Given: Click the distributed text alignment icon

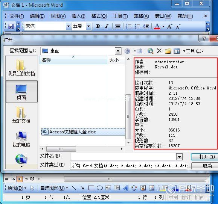Looking at the screenshot, I should tap(118, 26).
